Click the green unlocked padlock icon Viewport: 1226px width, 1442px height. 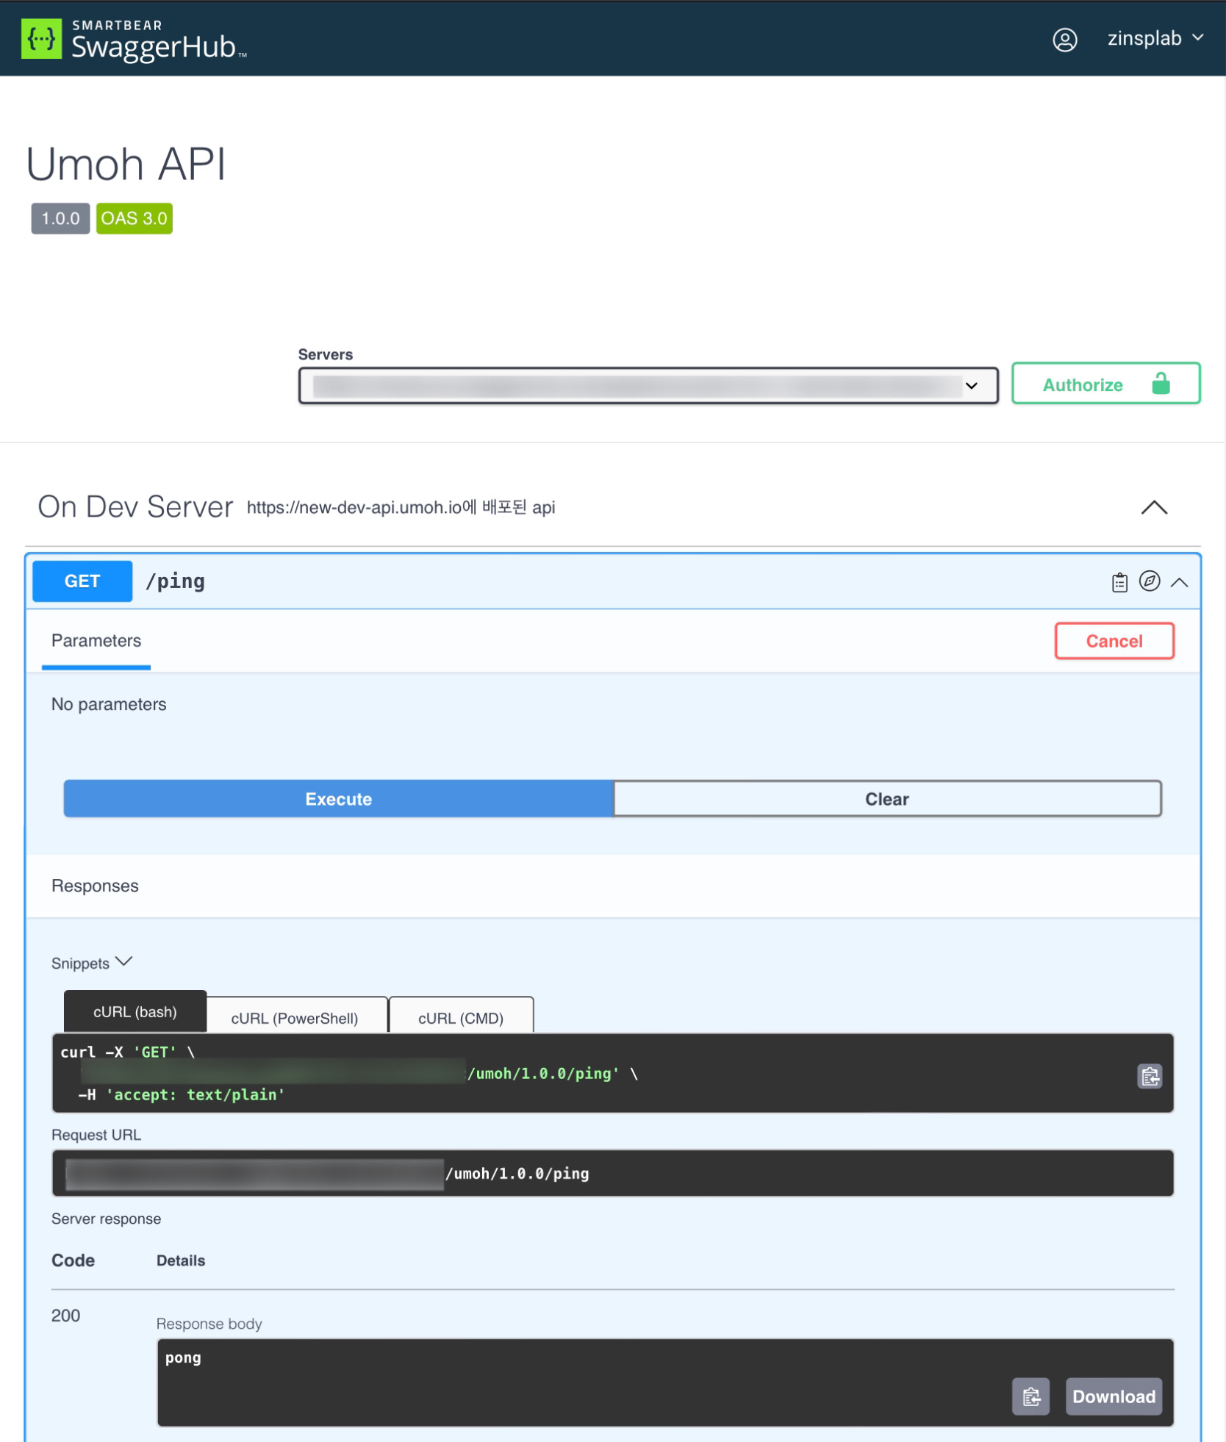click(x=1161, y=384)
